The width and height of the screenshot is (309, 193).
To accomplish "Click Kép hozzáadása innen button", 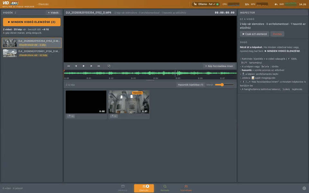I will [x=219, y=66].
